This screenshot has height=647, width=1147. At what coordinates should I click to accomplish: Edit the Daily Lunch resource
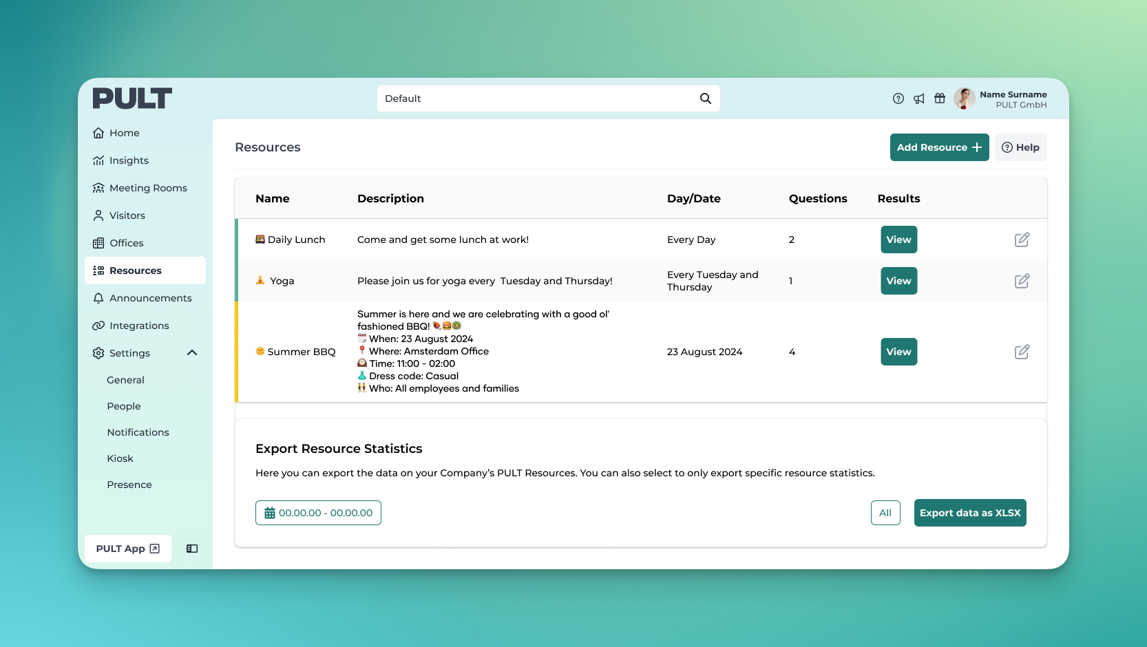click(x=1022, y=240)
